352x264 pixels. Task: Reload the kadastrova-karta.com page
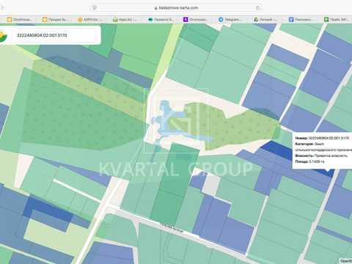(x=257, y=8)
